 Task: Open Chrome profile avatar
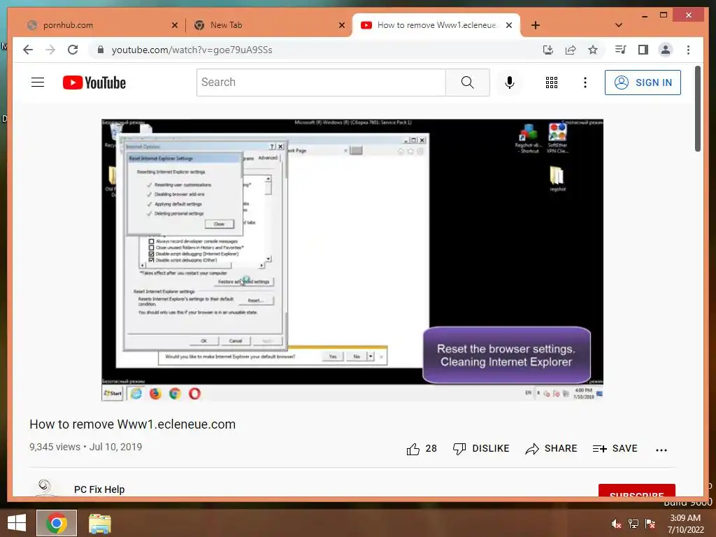click(666, 50)
